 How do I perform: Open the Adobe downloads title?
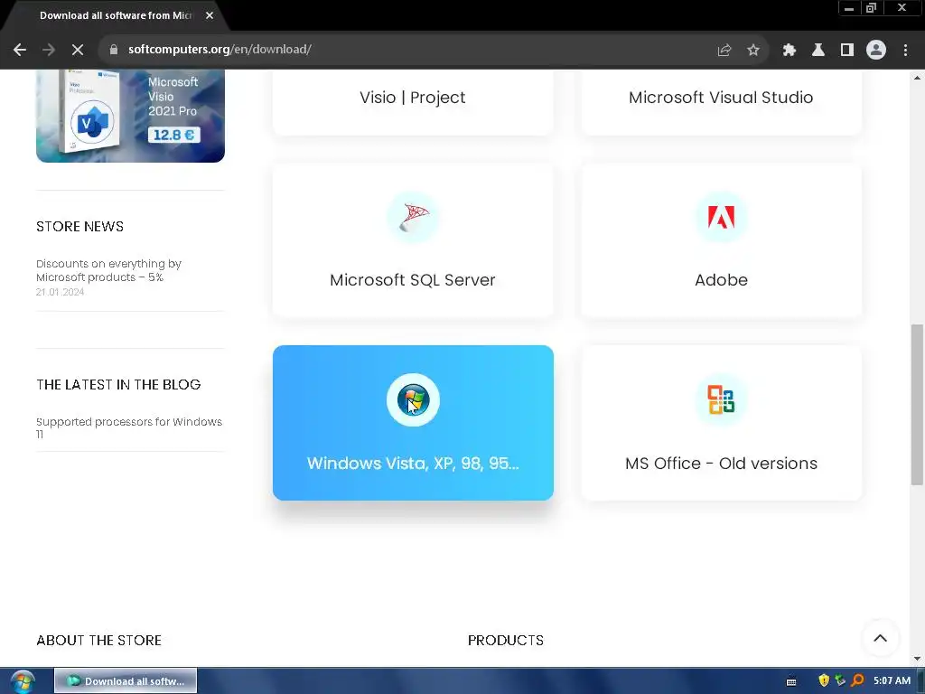(x=721, y=280)
